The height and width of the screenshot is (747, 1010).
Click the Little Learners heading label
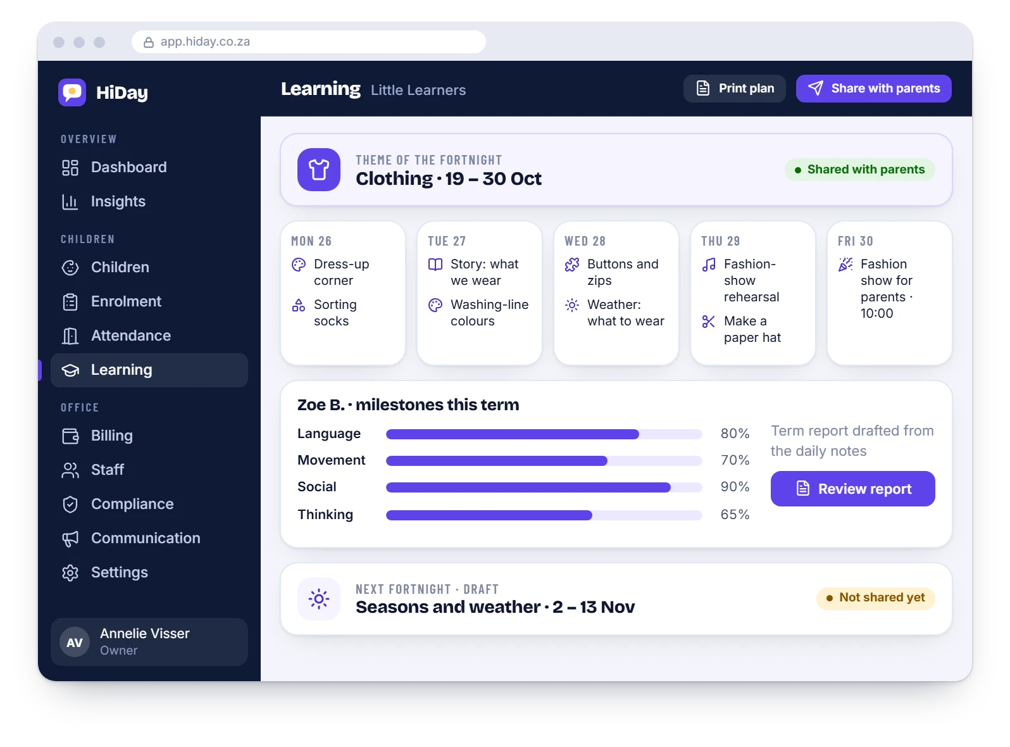[418, 91]
